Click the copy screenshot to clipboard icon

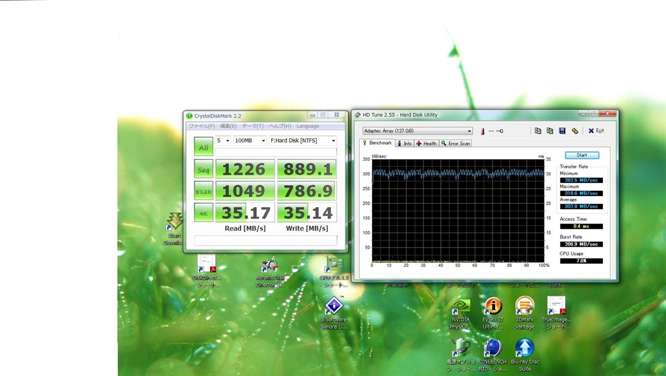click(550, 131)
